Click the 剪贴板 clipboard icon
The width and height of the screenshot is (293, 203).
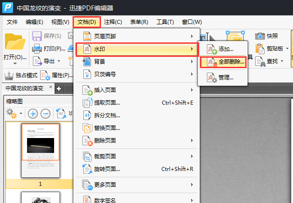click(260, 49)
